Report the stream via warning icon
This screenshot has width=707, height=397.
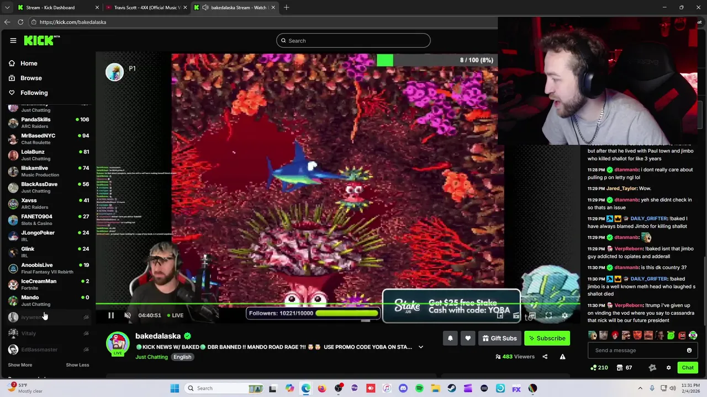(562, 357)
